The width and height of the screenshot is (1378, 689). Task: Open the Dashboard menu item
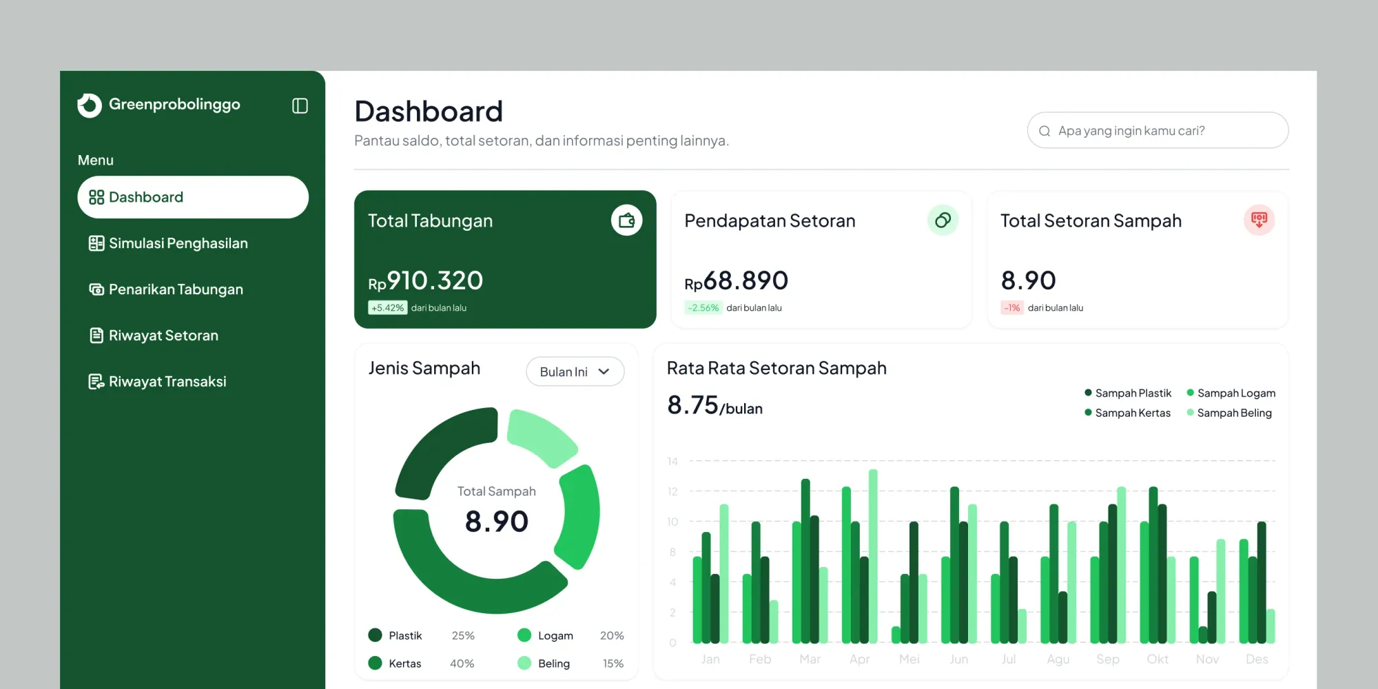[x=193, y=197]
